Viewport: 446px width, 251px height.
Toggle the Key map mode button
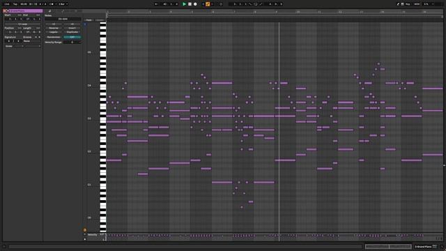tap(408, 4)
